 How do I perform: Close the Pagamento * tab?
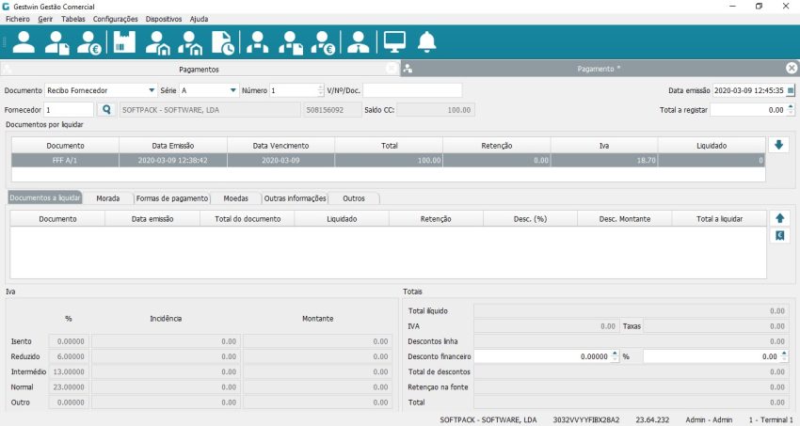(792, 69)
